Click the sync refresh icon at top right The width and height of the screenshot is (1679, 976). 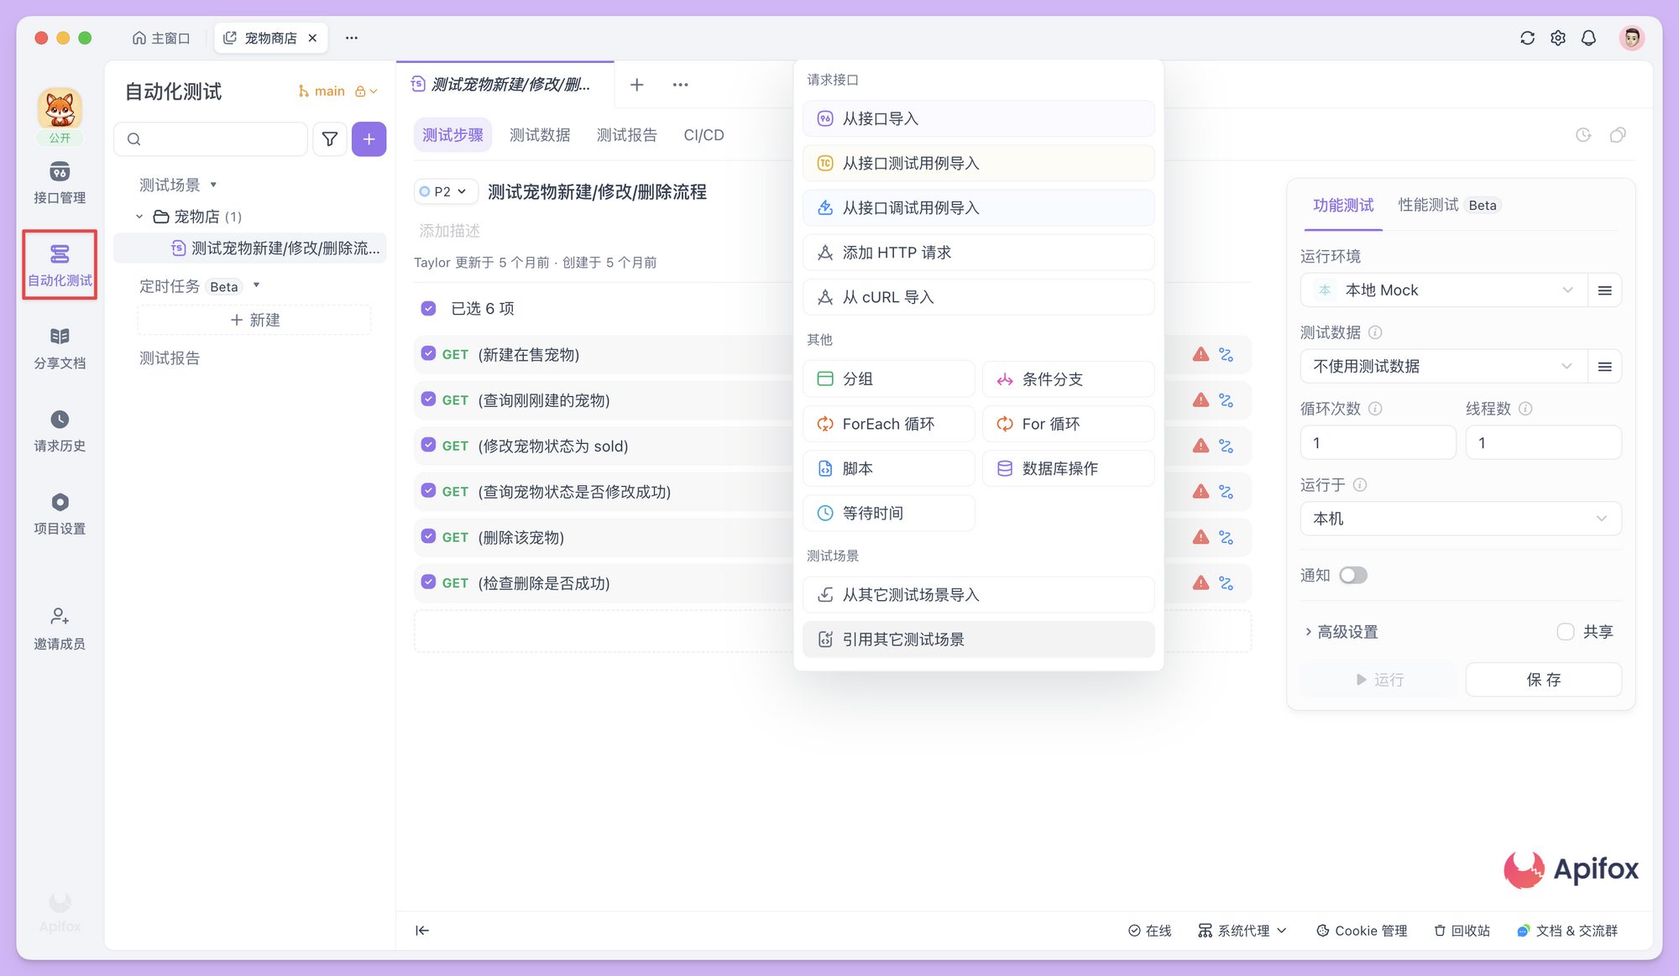pyautogui.click(x=1527, y=38)
